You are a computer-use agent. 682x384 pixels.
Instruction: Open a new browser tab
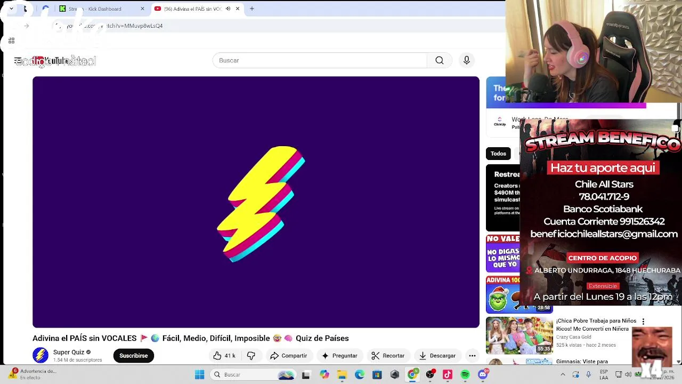tap(252, 9)
